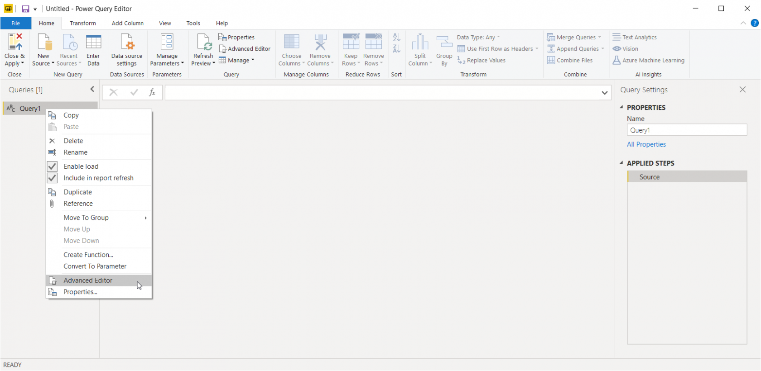
Task: Expand Use First Row as Headers options
Action: (537, 49)
